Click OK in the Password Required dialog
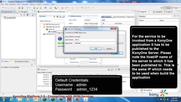This screenshot has height=102, width=181. tap(96, 48)
